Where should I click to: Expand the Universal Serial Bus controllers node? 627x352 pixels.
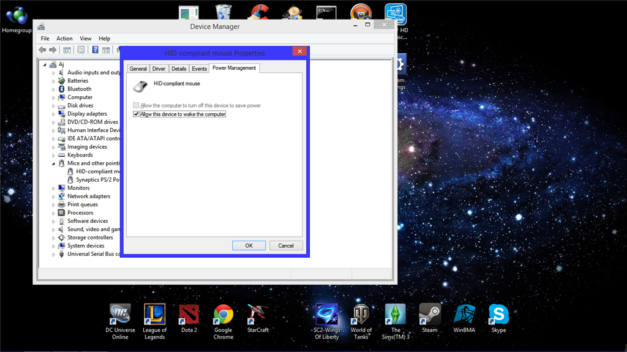(x=54, y=255)
